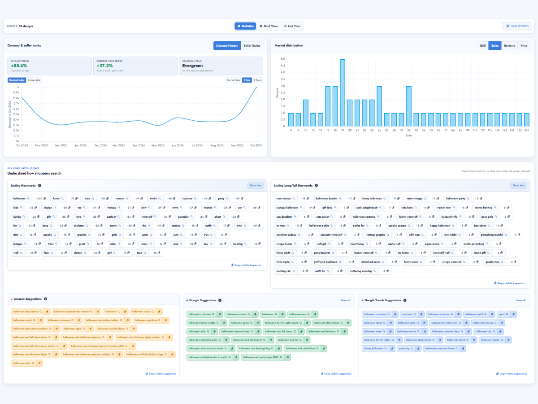Viewport: 538px width, 404px height.
Task: Expand Google Suggestions with Show all
Action: click(345, 300)
